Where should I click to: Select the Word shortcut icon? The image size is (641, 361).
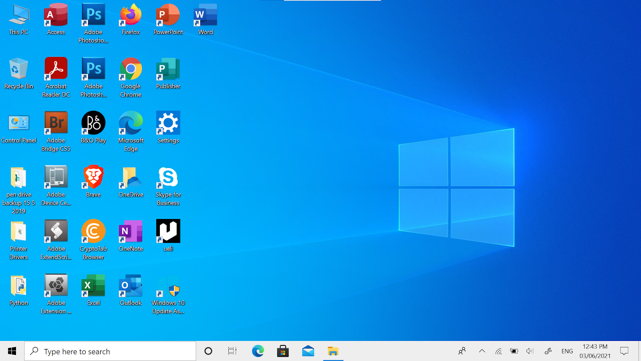pyautogui.click(x=206, y=19)
